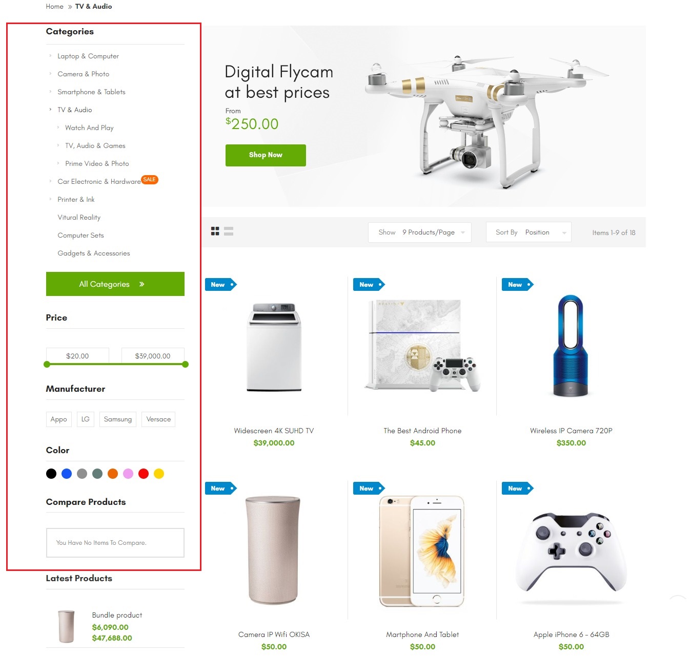Click the arrow icon on All Categories
Screen dimensions: 691x658
pyautogui.click(x=142, y=284)
